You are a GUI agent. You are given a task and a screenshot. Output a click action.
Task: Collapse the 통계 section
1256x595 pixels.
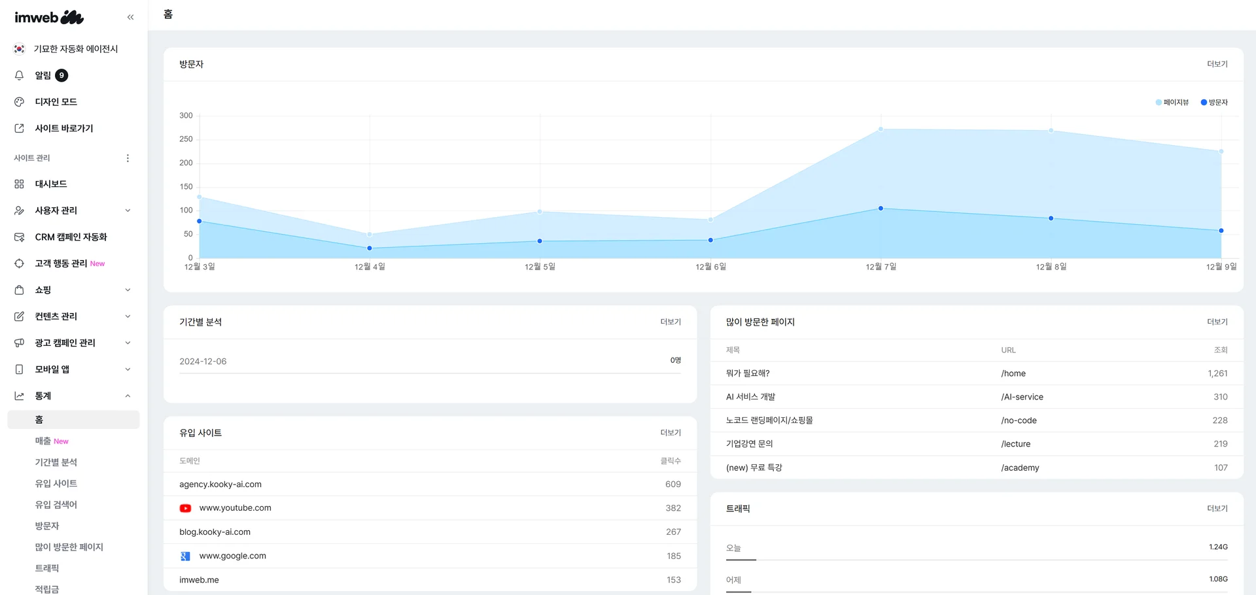point(128,396)
